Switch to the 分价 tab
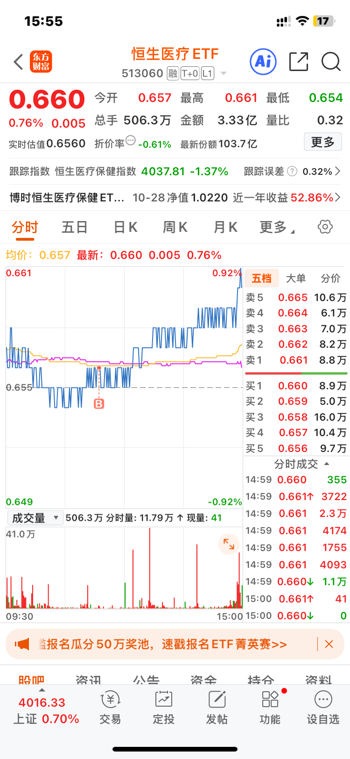 (330, 279)
